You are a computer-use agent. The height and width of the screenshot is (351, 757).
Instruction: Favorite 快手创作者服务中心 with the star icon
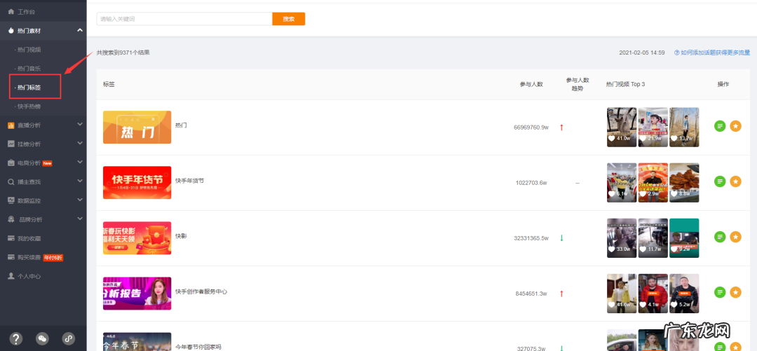(x=735, y=292)
